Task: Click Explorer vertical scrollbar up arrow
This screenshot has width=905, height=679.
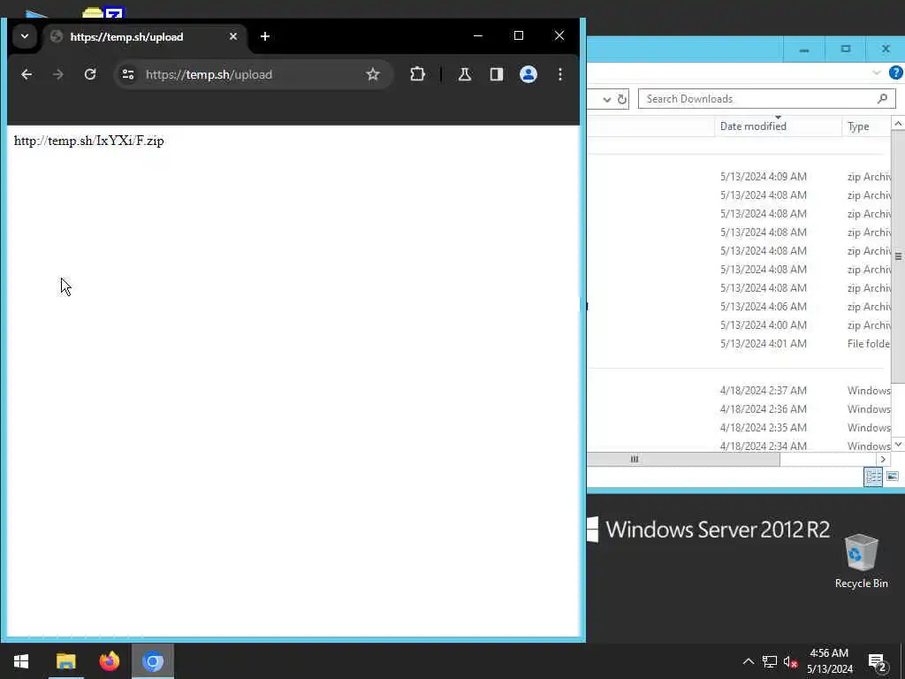Action: click(898, 124)
